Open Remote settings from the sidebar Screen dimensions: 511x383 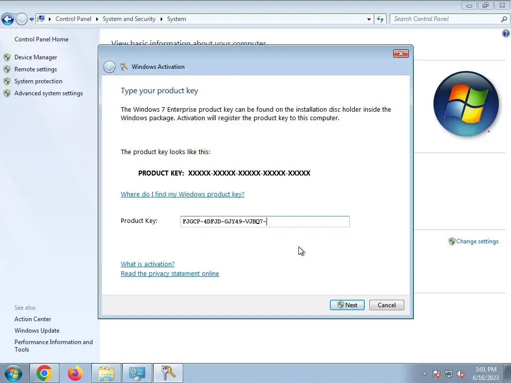[35, 69]
